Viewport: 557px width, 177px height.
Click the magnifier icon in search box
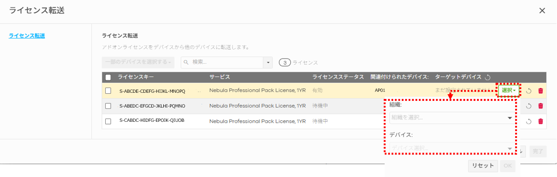click(187, 62)
